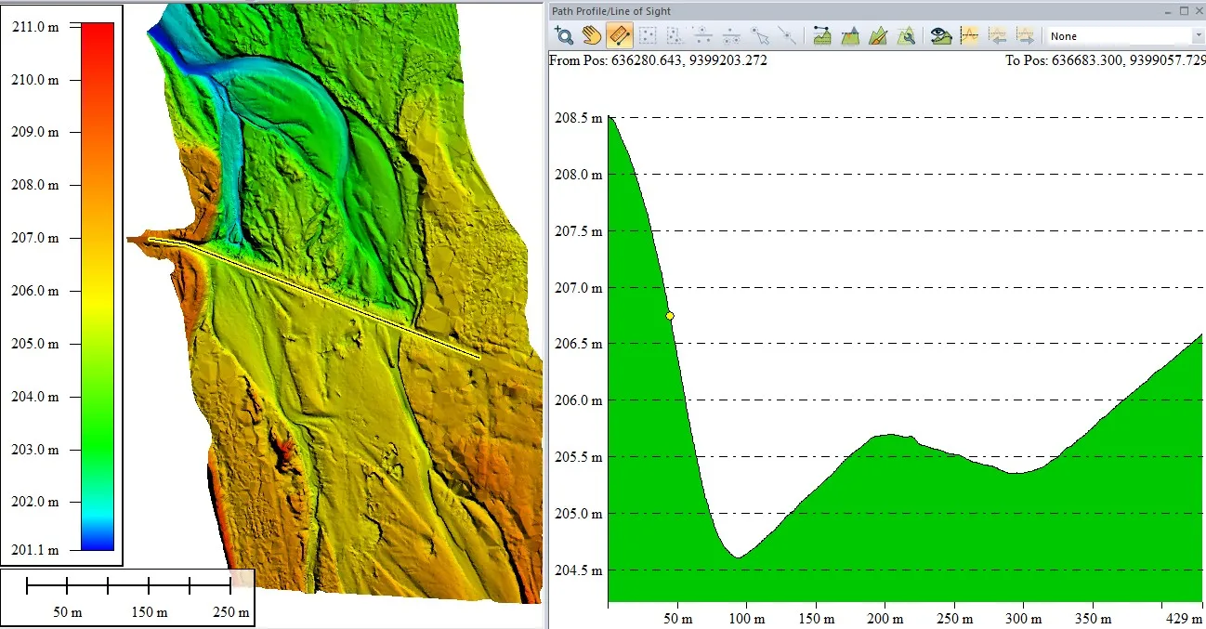1206x629 pixels.
Task: Click the dropdown arrow beside None
Action: 1198,36
